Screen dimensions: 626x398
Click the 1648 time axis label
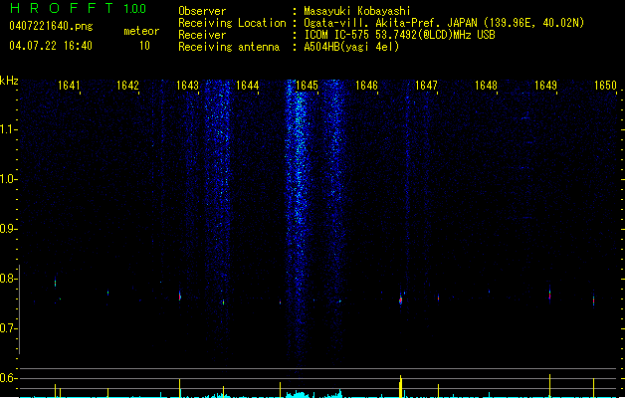(486, 86)
